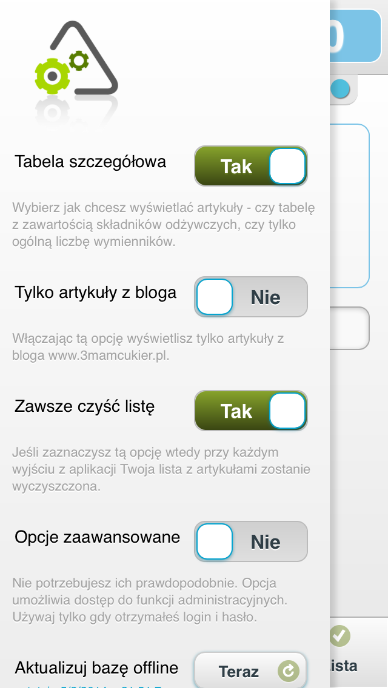The width and height of the screenshot is (388, 688).
Task: Tap the Aktualizuj bazę offline label
Action: [x=97, y=668]
